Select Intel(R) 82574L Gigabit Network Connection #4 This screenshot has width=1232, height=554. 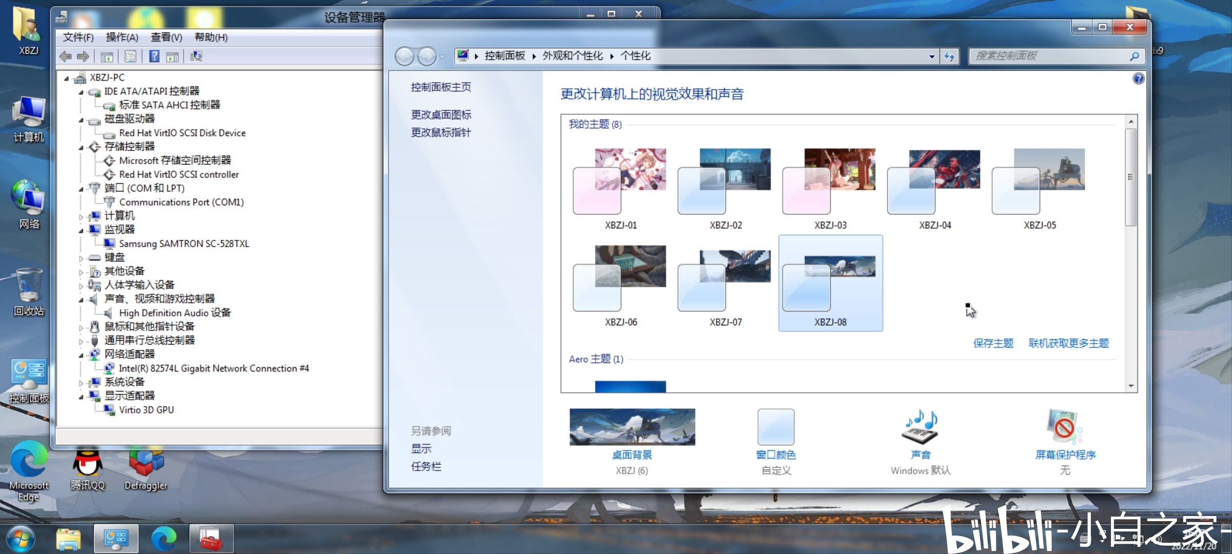(x=214, y=368)
